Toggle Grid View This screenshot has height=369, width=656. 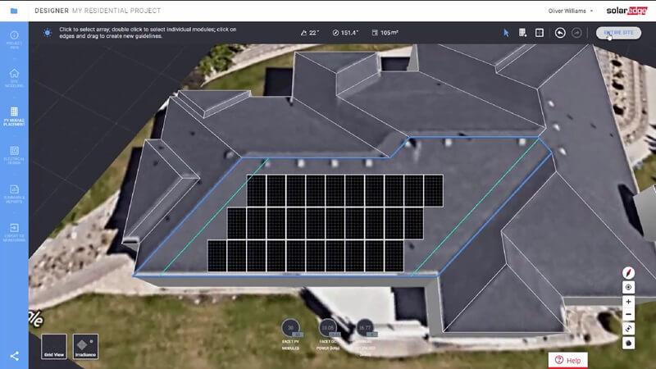[x=54, y=346]
